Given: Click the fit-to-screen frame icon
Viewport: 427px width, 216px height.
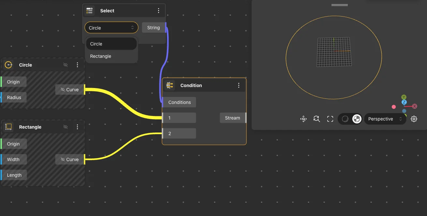Looking at the screenshot, I should click(330, 119).
